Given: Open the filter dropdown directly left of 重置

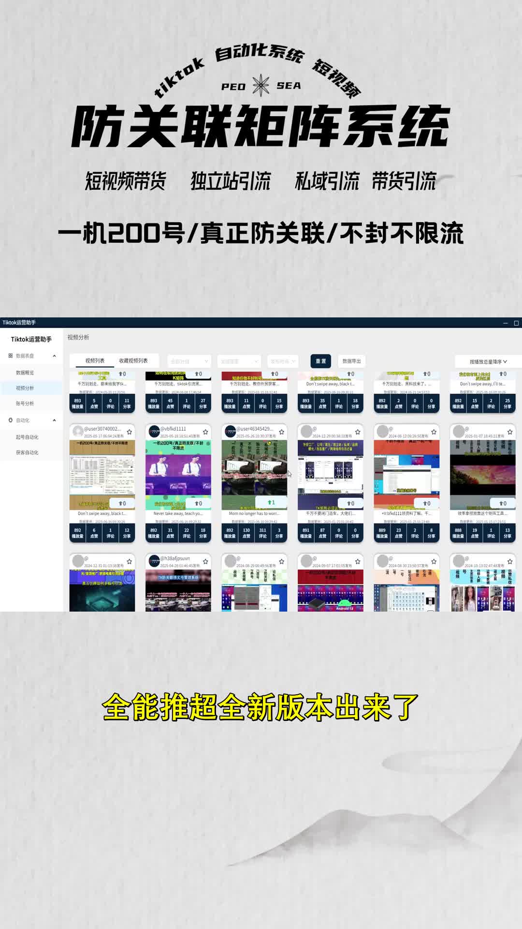Looking at the screenshot, I should 282,361.
